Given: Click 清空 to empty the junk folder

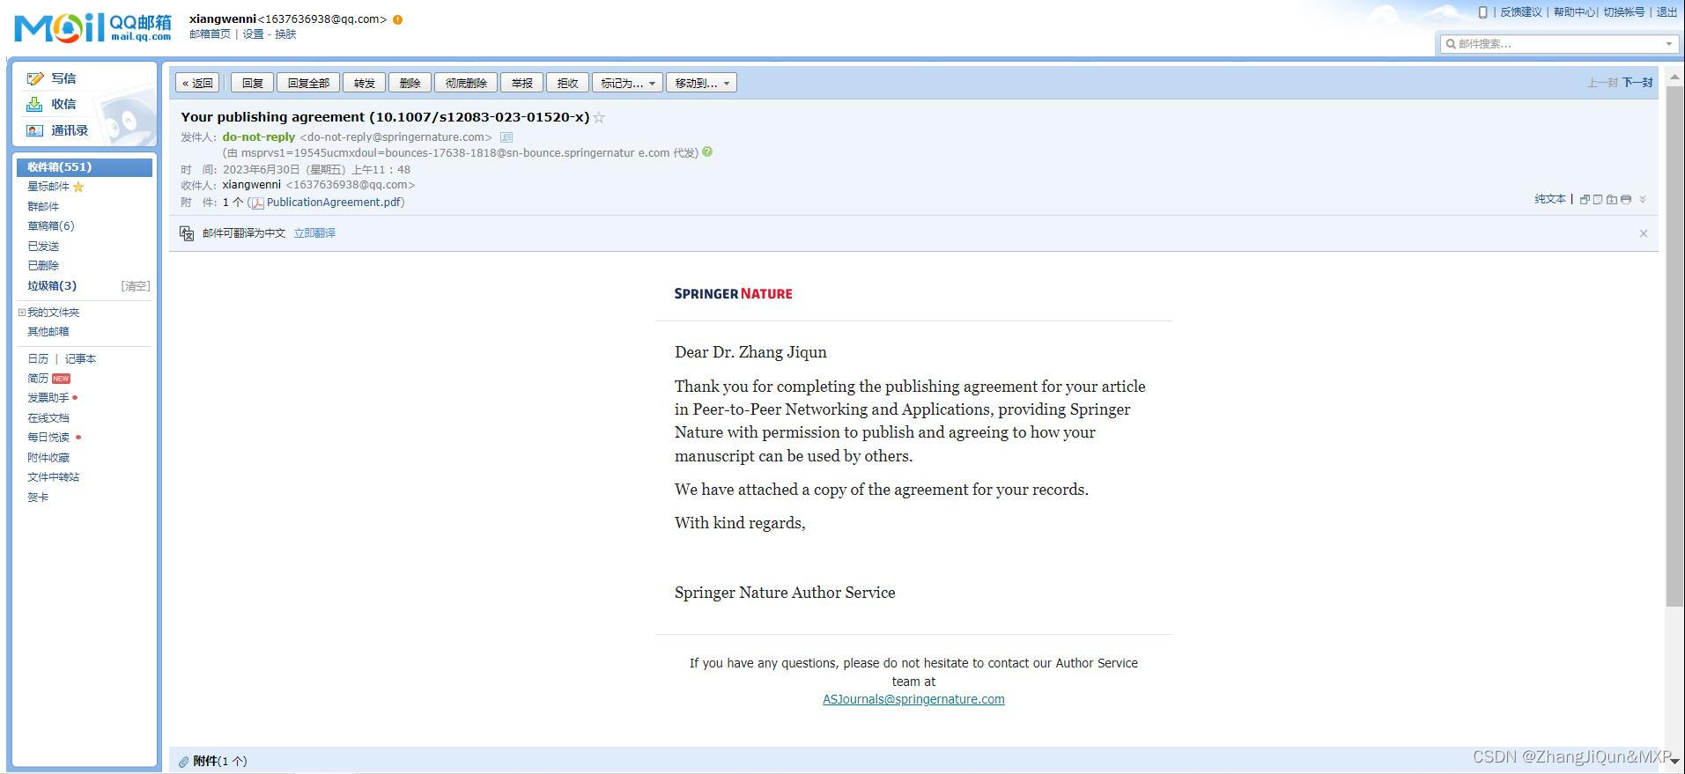Looking at the screenshot, I should pyautogui.click(x=136, y=286).
